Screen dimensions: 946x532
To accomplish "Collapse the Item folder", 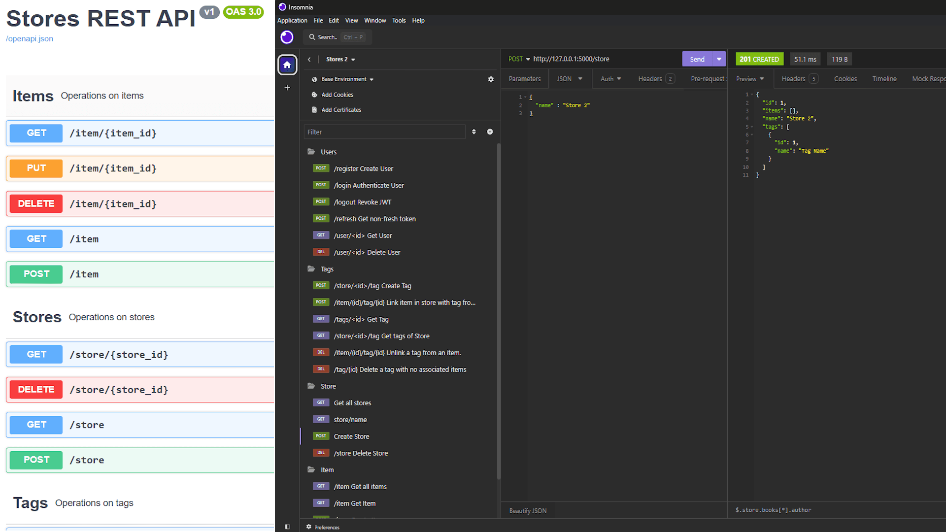I will click(311, 470).
